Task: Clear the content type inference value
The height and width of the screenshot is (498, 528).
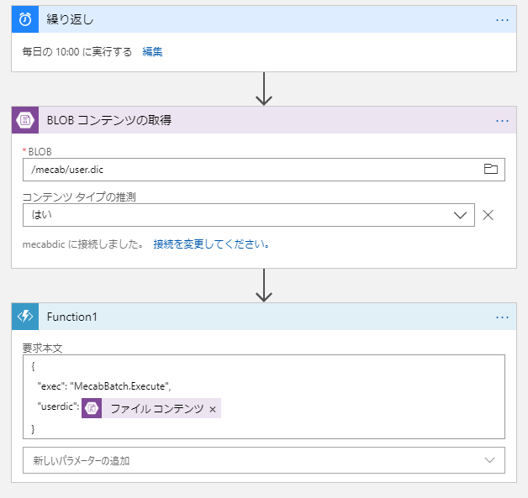Action: (x=488, y=214)
